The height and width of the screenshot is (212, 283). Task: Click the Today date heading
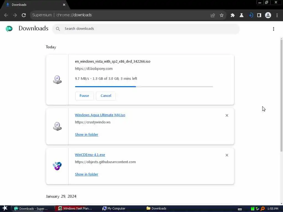click(51, 47)
